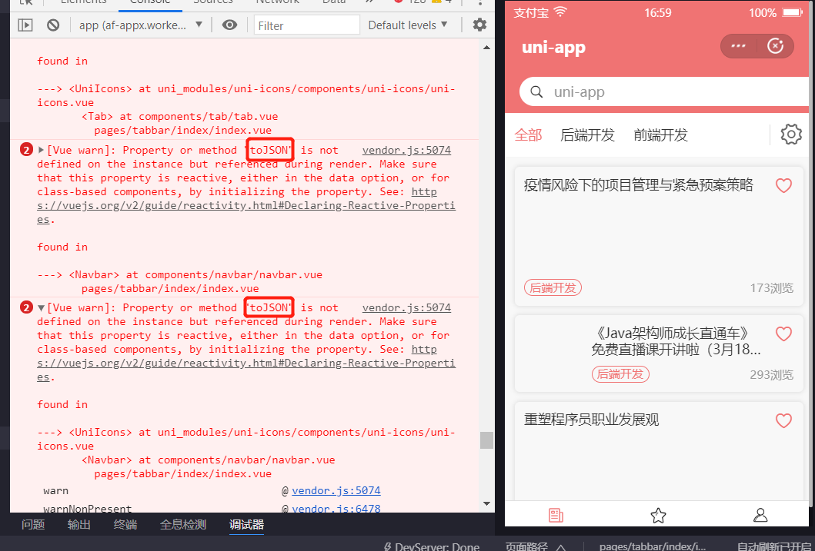Click the search magnifier icon
This screenshot has height=551, width=815.
click(x=536, y=92)
